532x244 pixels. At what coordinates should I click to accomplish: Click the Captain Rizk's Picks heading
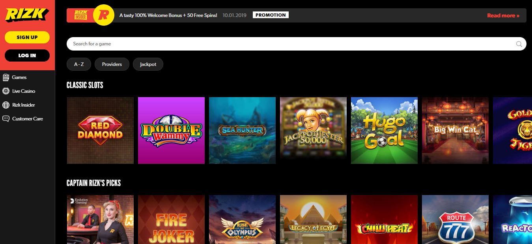click(x=93, y=183)
